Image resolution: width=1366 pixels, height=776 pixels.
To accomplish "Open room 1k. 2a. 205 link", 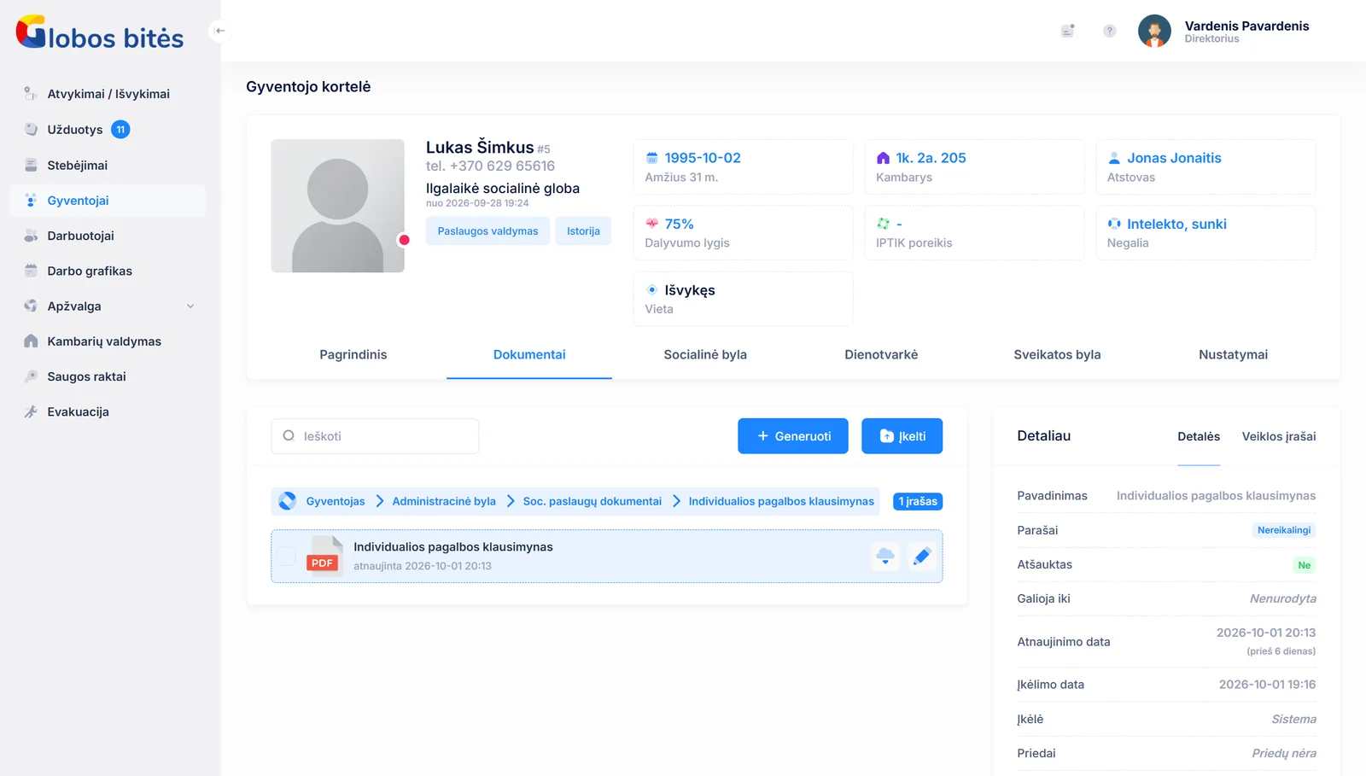I will (931, 158).
